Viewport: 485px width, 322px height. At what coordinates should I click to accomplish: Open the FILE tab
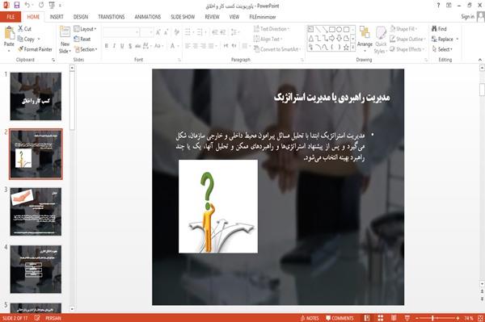11,17
